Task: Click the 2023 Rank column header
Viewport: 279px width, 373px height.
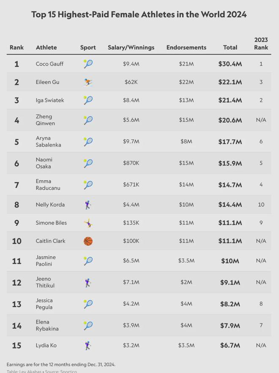Action: pyautogui.click(x=261, y=44)
